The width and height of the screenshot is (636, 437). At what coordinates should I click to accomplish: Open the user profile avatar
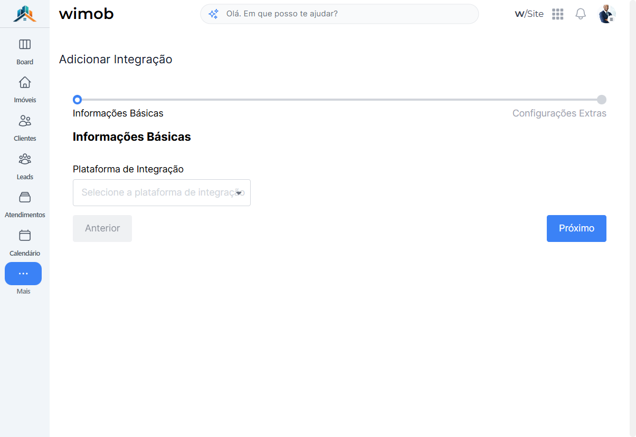[x=607, y=14]
